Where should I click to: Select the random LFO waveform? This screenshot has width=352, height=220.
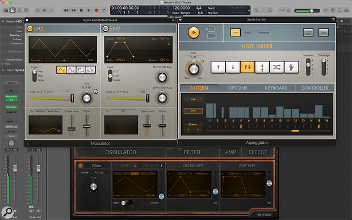coord(91,70)
